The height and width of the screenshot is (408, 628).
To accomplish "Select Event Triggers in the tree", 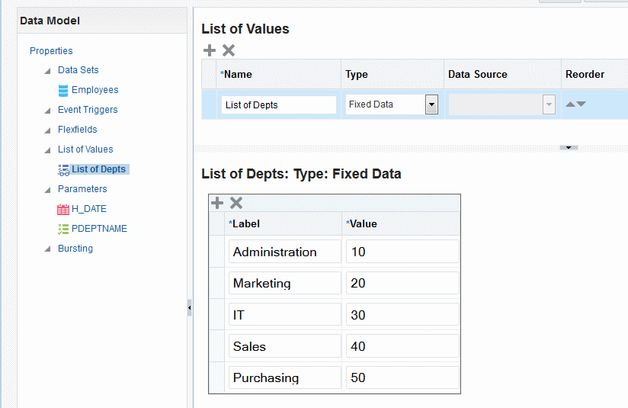I will coord(88,110).
